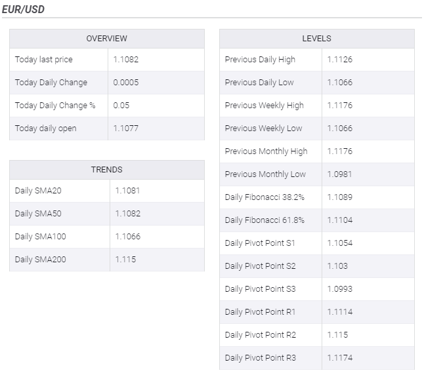Select the LEVELS table header
This screenshot has width=424, height=379.
coord(316,39)
